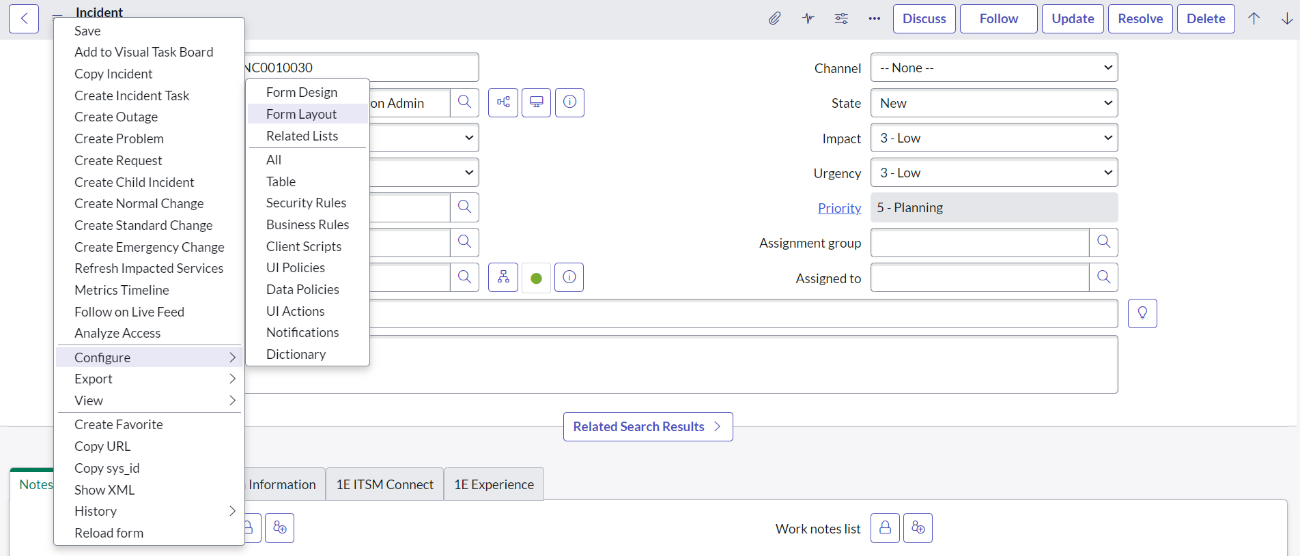The image size is (1300, 556).
Task: Follow the Priority field link
Action: (x=839, y=208)
